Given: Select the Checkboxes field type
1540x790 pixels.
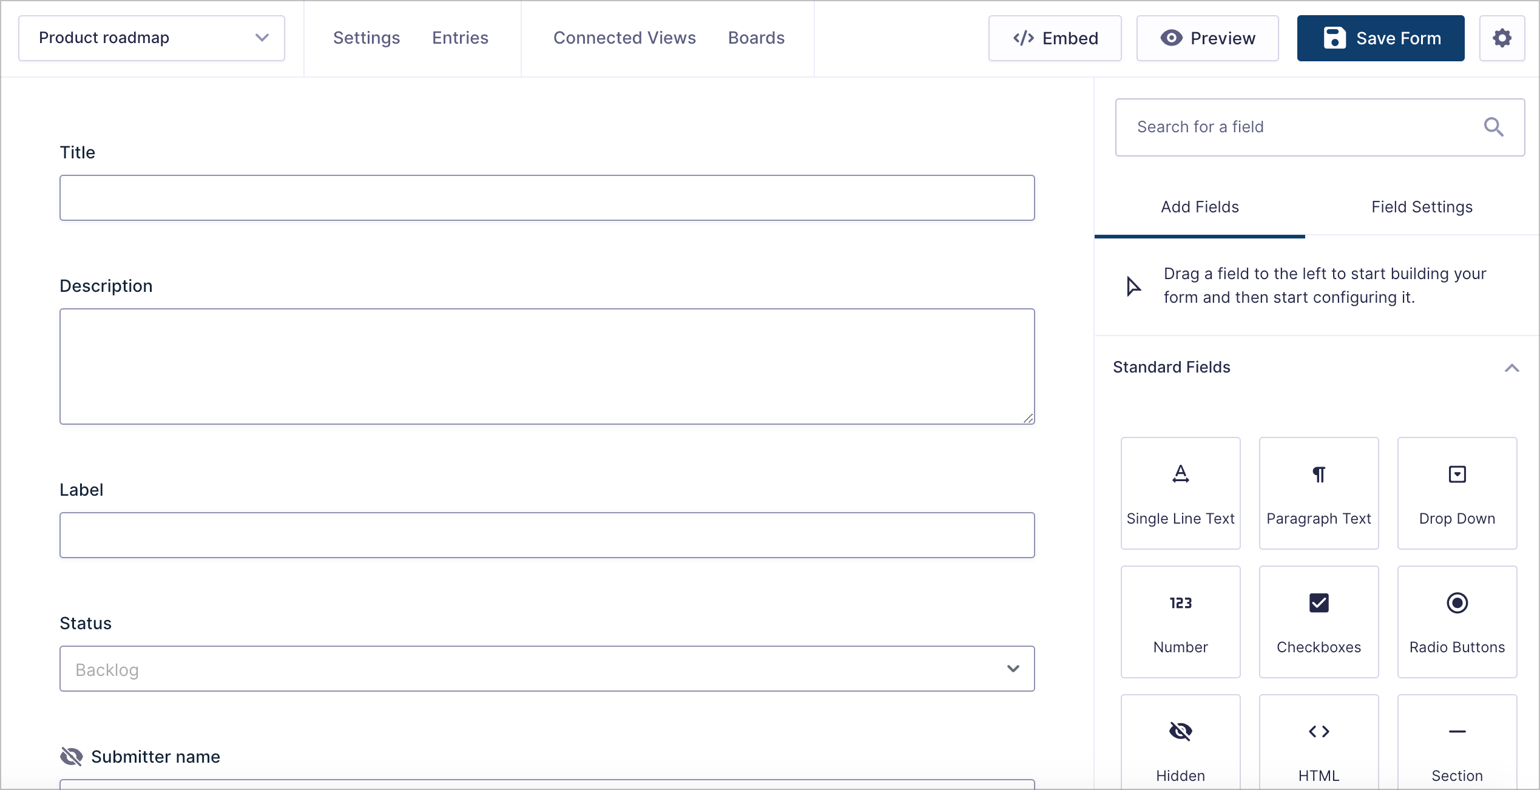Looking at the screenshot, I should [x=1318, y=622].
